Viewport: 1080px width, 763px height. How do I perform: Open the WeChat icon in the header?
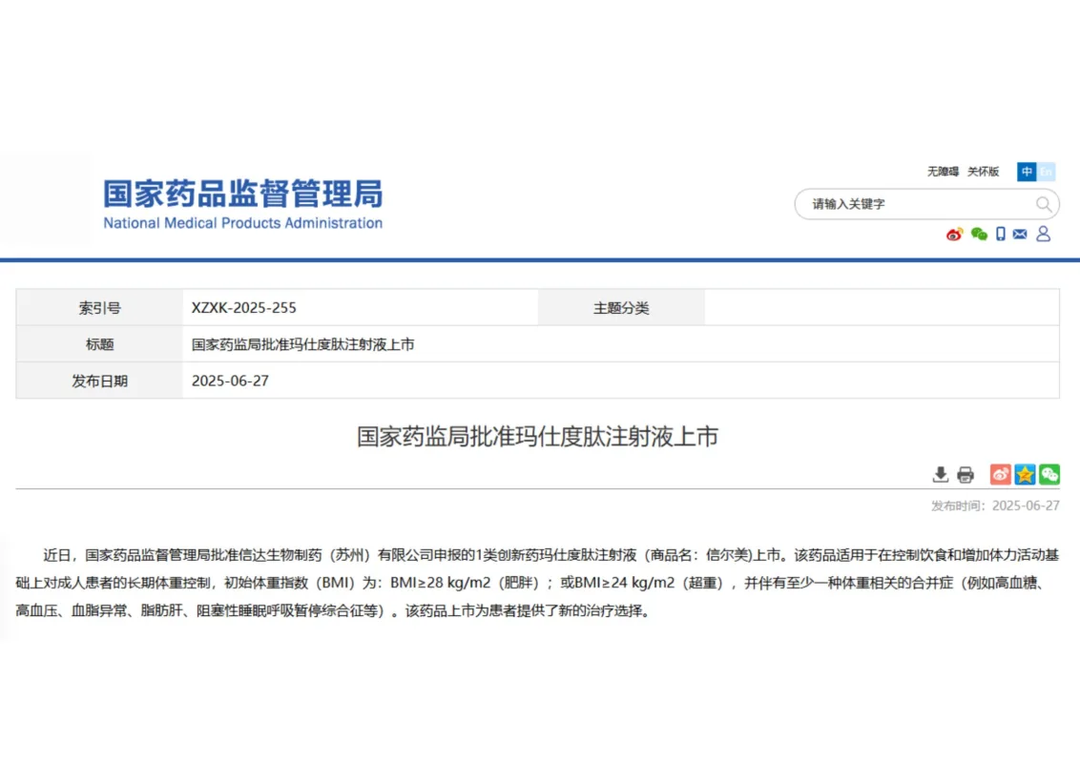[x=979, y=234]
